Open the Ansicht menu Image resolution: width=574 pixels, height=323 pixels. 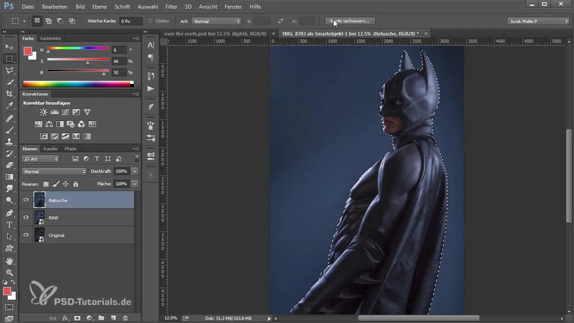[x=208, y=7]
